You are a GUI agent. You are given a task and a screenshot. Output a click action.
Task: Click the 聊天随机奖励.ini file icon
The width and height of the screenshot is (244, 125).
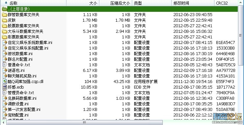pos(5,76)
